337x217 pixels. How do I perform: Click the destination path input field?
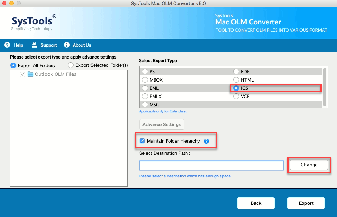pos(211,165)
